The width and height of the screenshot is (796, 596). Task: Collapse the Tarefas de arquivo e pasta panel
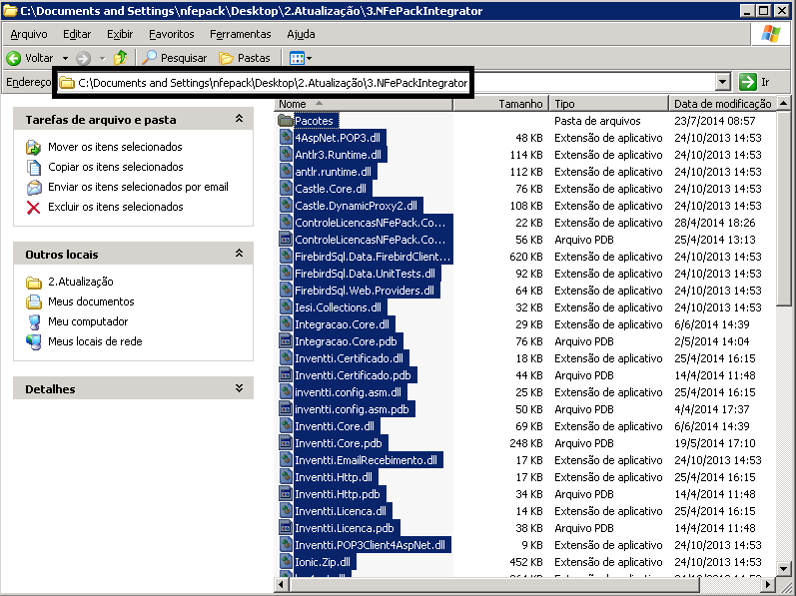239,119
